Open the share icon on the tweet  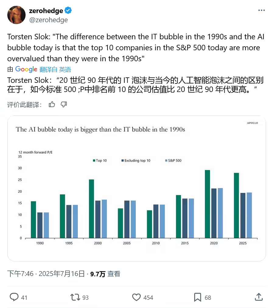point(258,297)
